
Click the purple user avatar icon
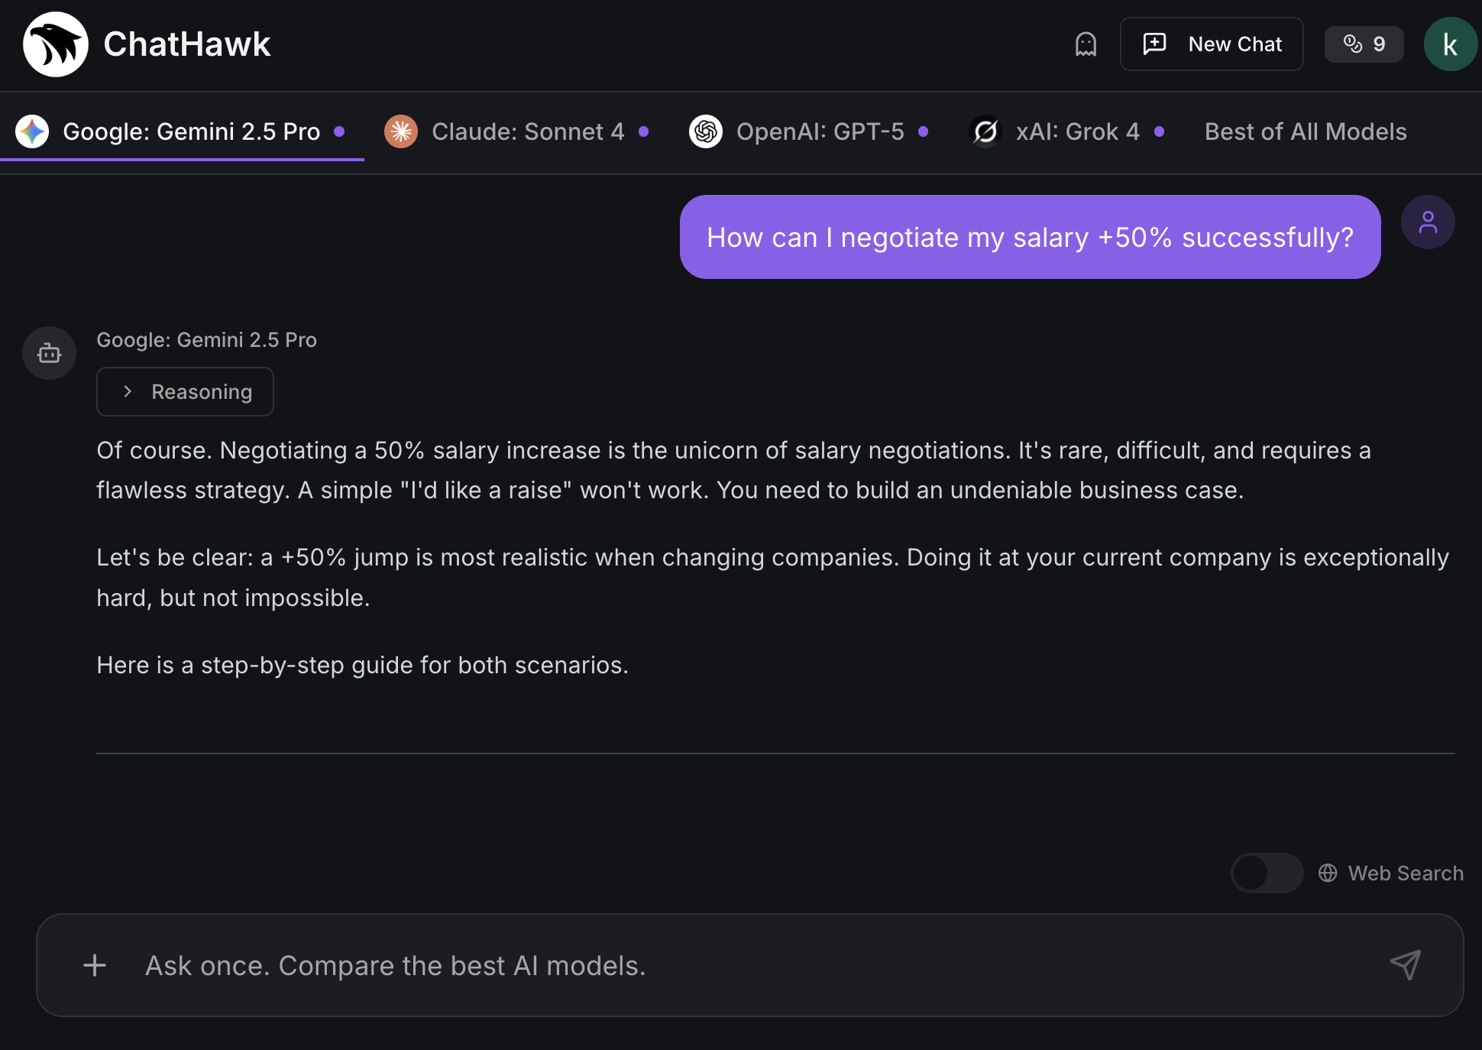1427,222
